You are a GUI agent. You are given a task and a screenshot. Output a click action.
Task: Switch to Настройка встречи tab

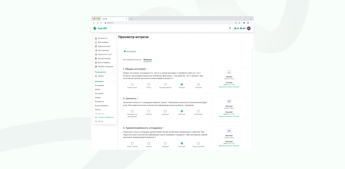coord(132,60)
